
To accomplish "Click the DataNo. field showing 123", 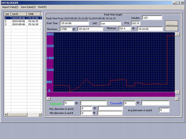I will pyautogui.click(x=152, y=18).
